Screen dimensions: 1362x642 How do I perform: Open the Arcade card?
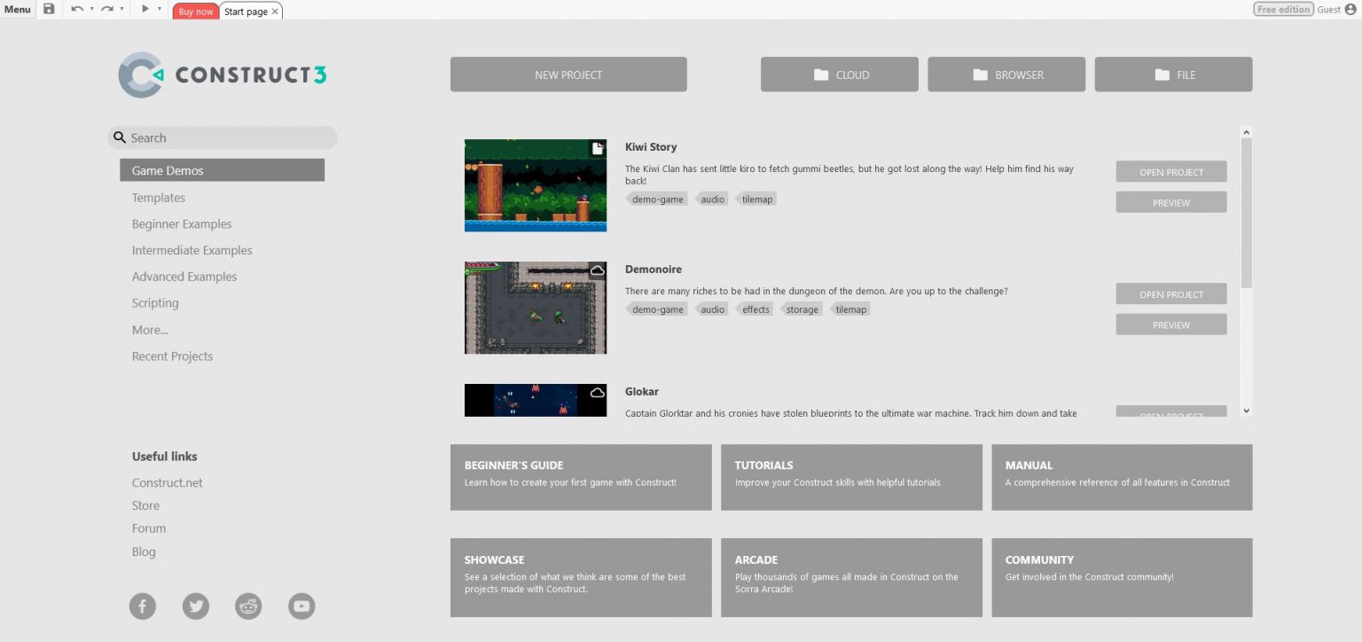tap(851, 577)
